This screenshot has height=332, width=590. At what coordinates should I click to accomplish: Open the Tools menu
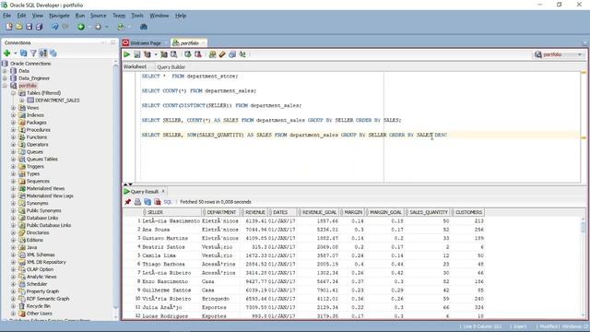coord(137,16)
